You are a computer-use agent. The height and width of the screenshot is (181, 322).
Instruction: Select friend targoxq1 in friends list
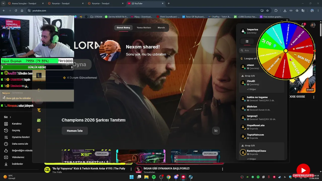(x=262, y=117)
